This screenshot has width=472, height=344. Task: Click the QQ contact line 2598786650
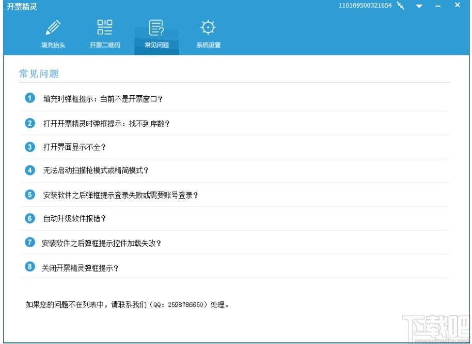(x=128, y=305)
